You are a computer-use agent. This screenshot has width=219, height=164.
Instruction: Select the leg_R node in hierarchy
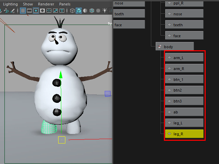point(184,134)
